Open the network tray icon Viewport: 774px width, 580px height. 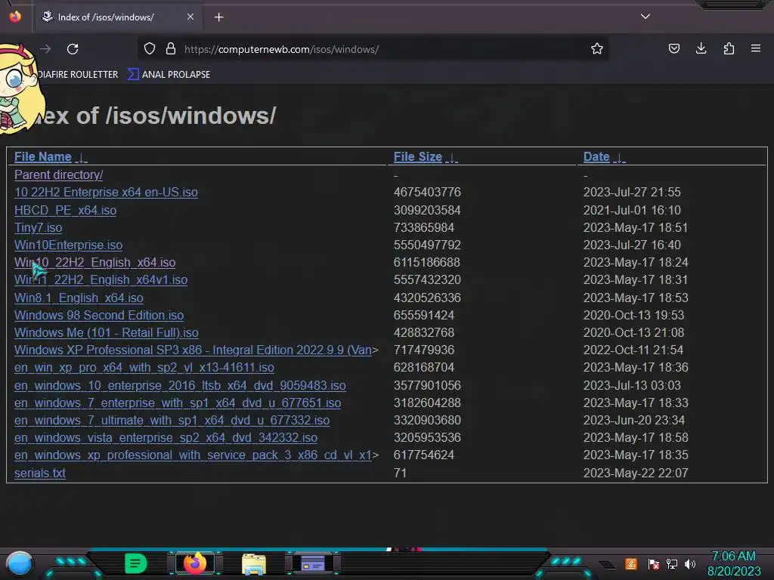point(672,563)
